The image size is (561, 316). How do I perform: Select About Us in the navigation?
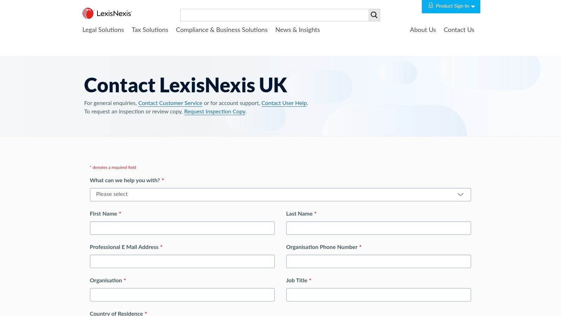point(423,30)
